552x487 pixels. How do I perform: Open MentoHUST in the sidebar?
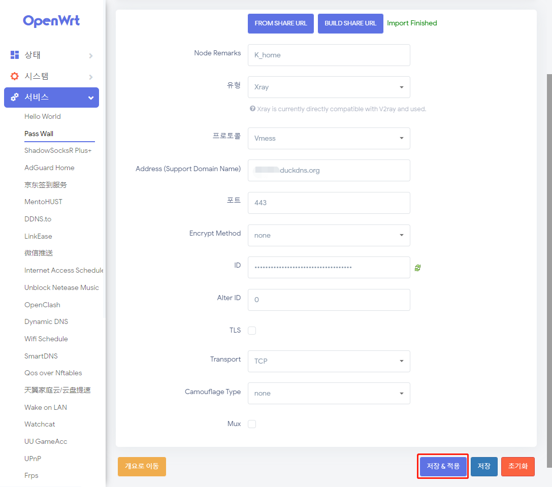[43, 202]
